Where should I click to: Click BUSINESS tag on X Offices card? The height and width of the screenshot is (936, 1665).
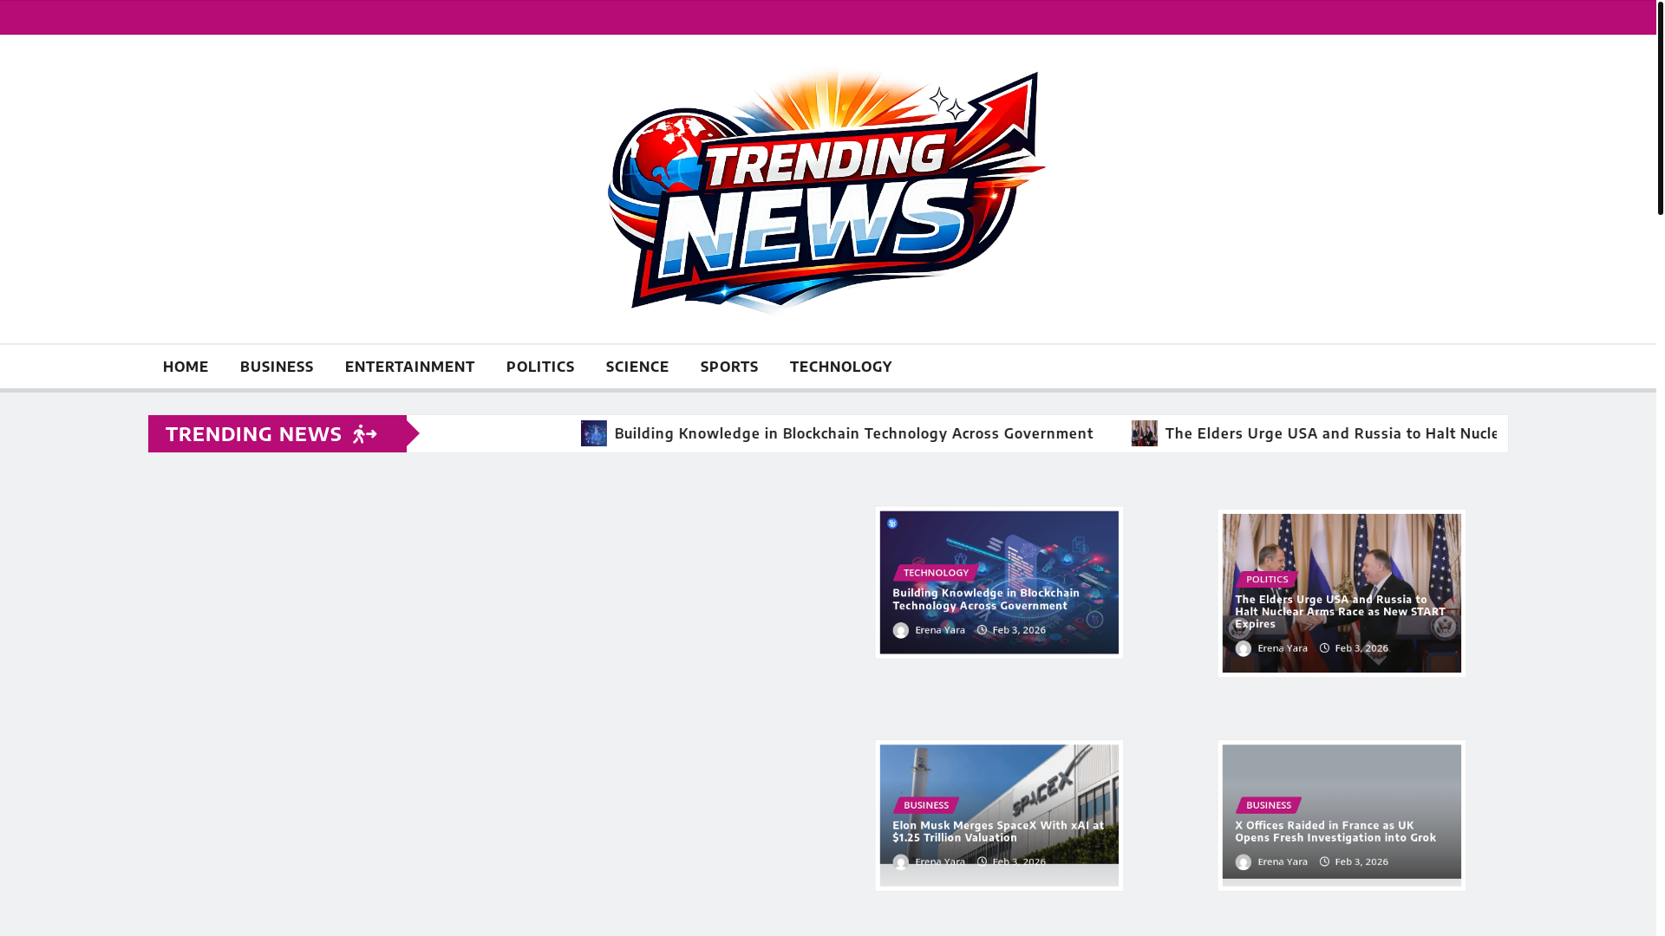[1269, 805]
